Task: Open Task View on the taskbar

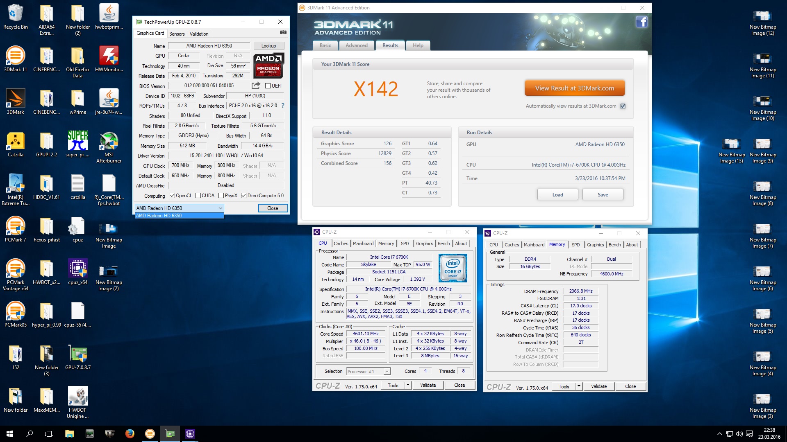Action: coord(49,434)
